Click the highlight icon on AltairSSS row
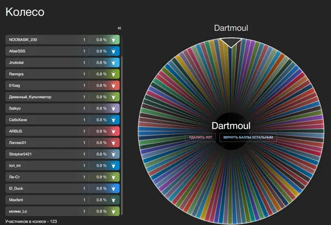This screenshot has width=331, height=225. [113, 51]
